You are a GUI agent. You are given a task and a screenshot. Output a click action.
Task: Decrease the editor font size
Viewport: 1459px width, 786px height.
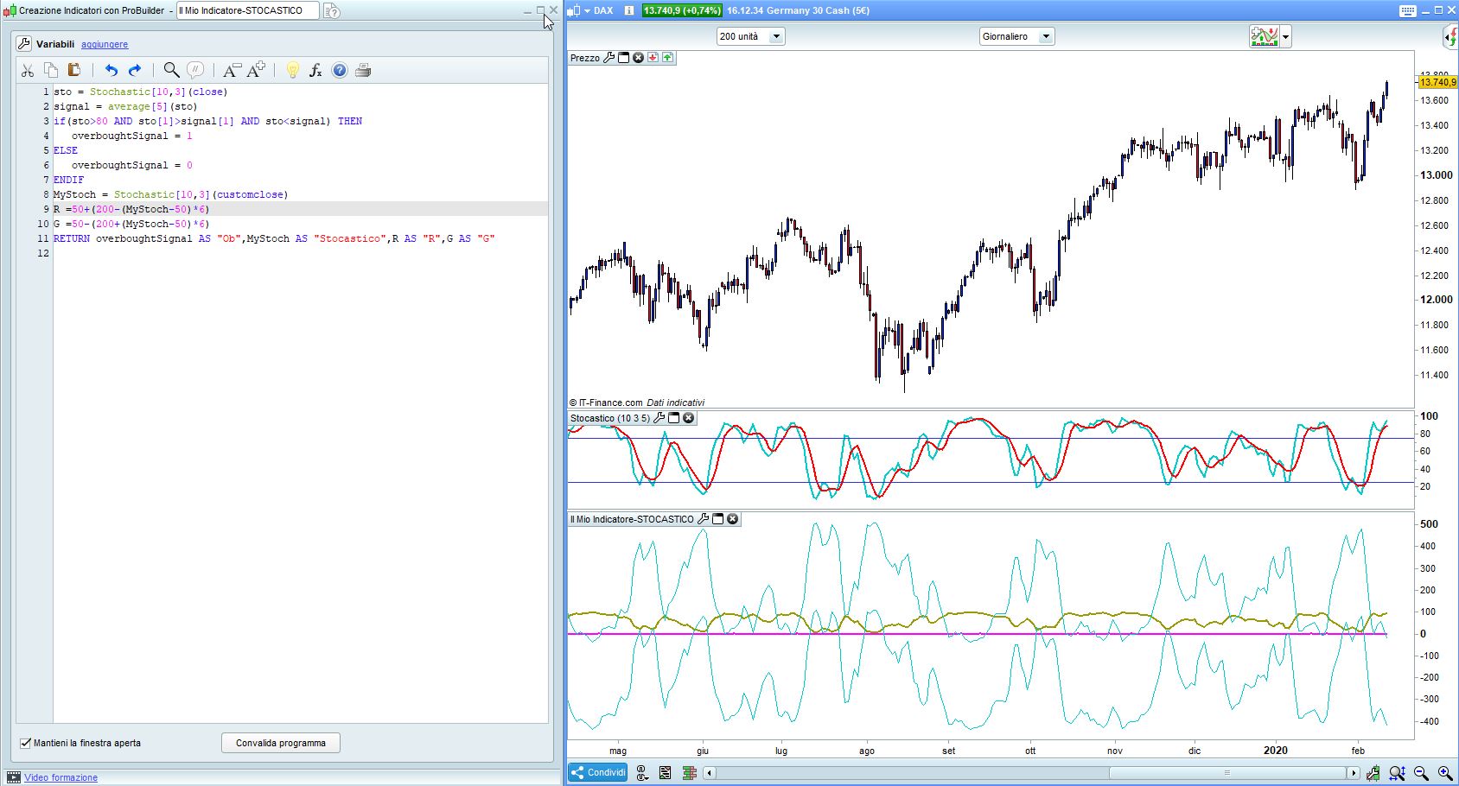coord(232,71)
